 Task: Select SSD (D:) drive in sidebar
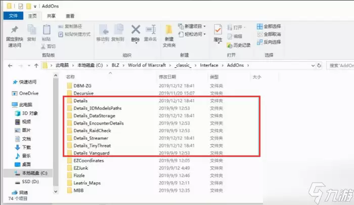pyautogui.click(x=27, y=182)
